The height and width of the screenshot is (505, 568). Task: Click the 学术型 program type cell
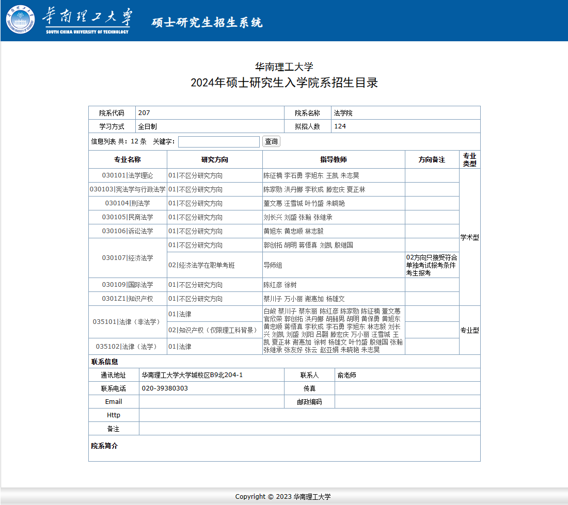[x=470, y=237]
